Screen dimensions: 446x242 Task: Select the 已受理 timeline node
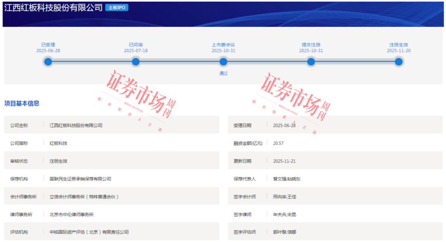tap(48, 61)
